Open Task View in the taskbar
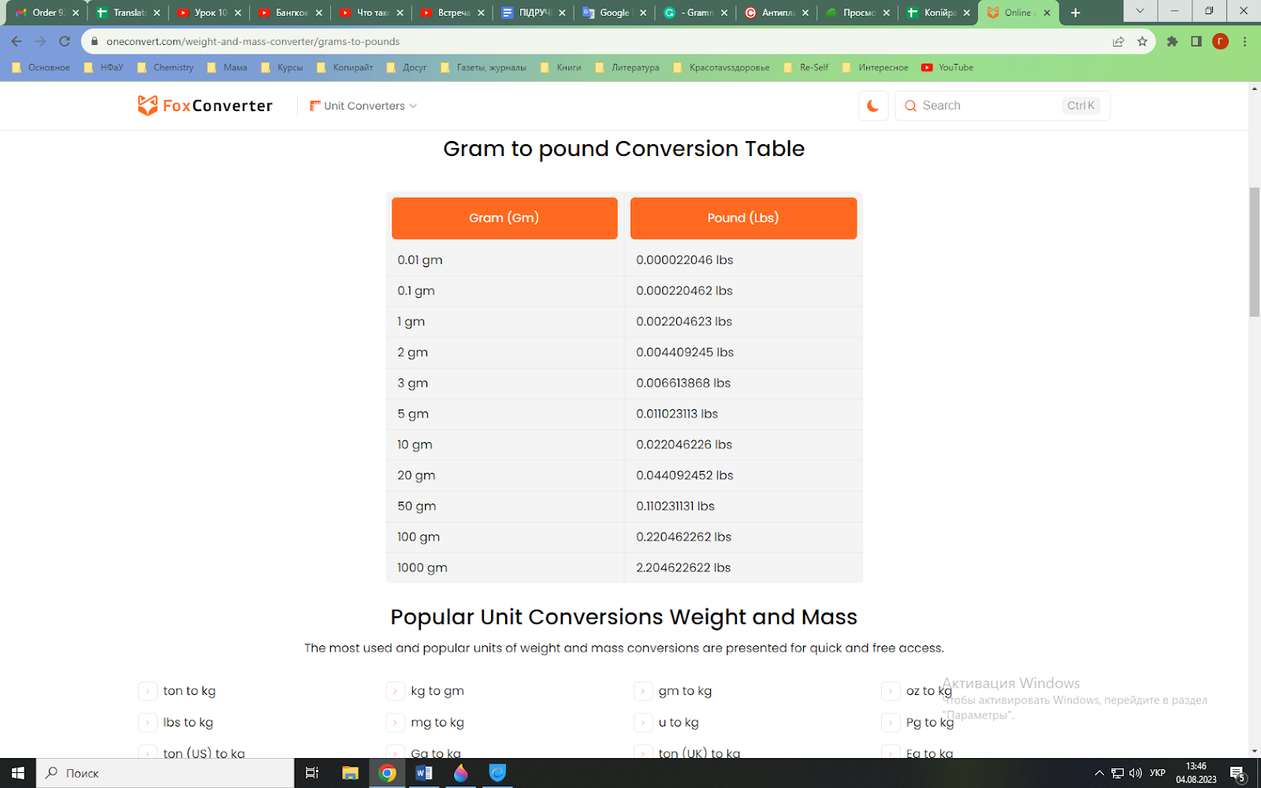Image resolution: width=1261 pixels, height=788 pixels. [312, 773]
